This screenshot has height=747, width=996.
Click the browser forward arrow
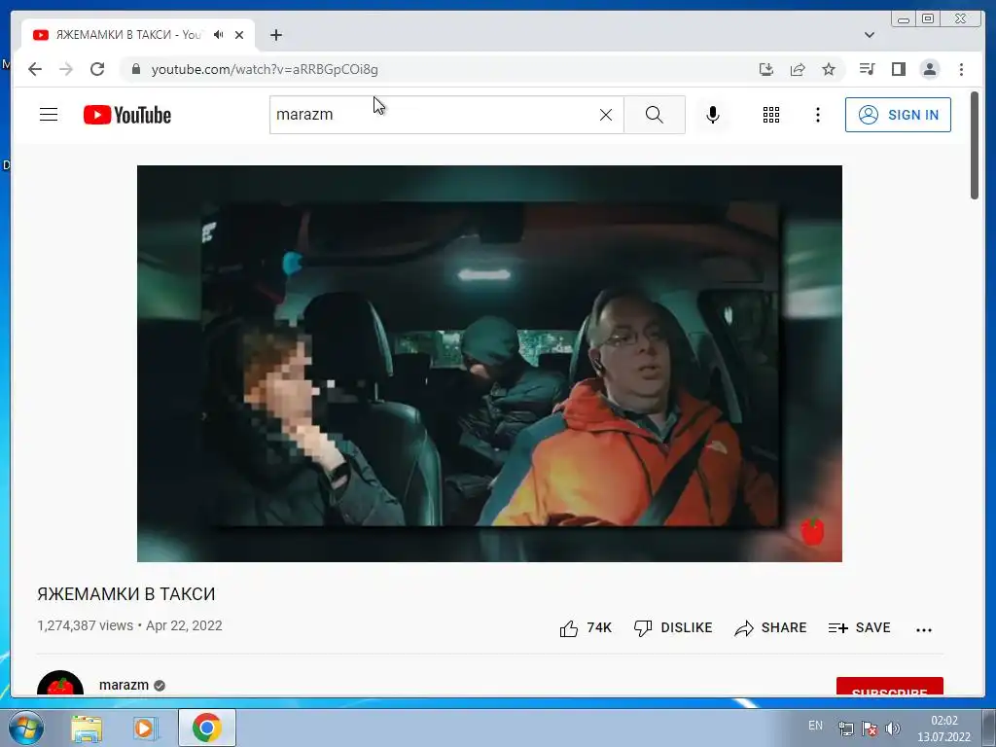coord(66,69)
